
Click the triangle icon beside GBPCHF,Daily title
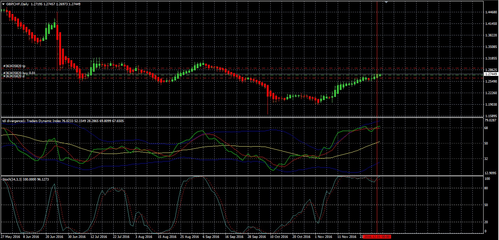(x=3, y=3)
